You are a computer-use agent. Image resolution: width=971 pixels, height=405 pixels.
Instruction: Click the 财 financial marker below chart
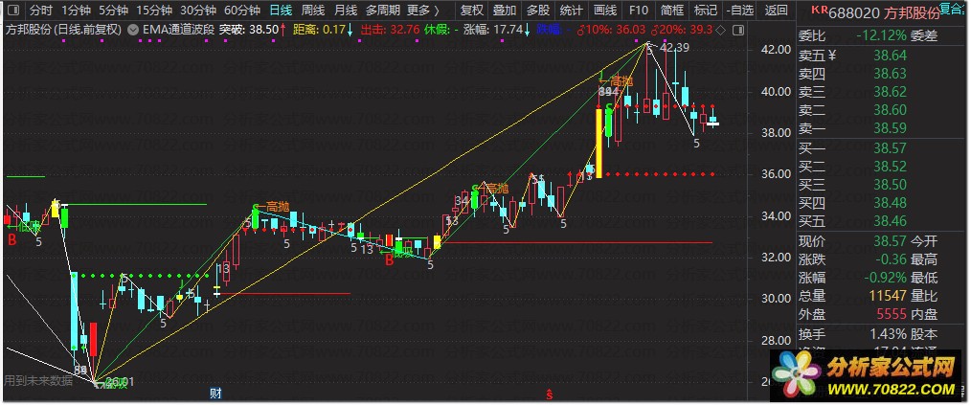click(x=215, y=393)
